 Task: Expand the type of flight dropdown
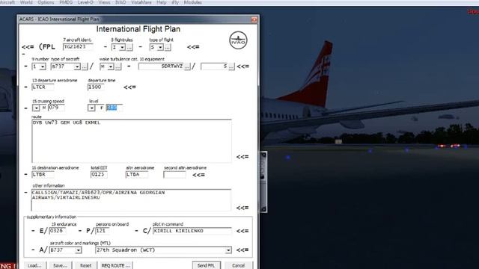[160, 47]
